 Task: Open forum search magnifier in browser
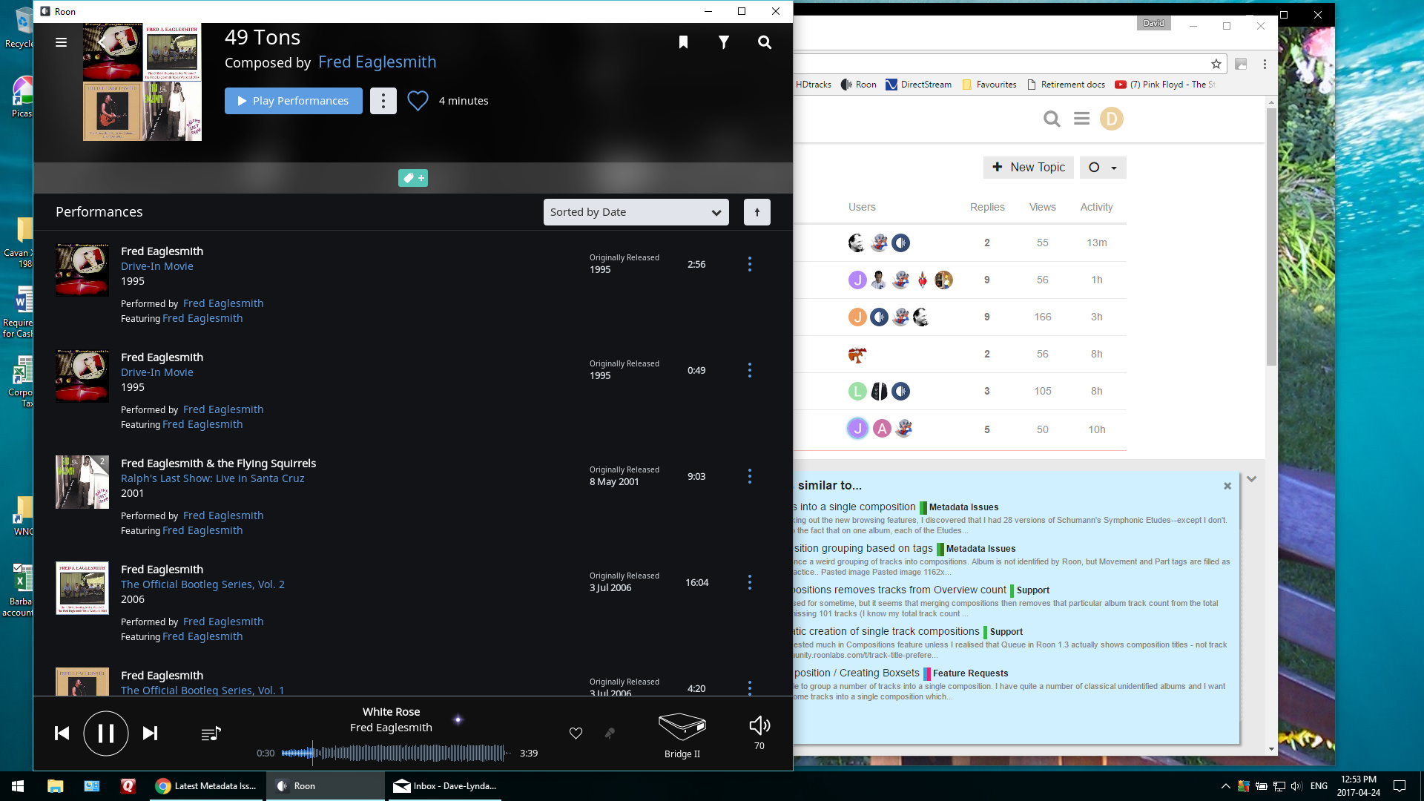point(1052,119)
